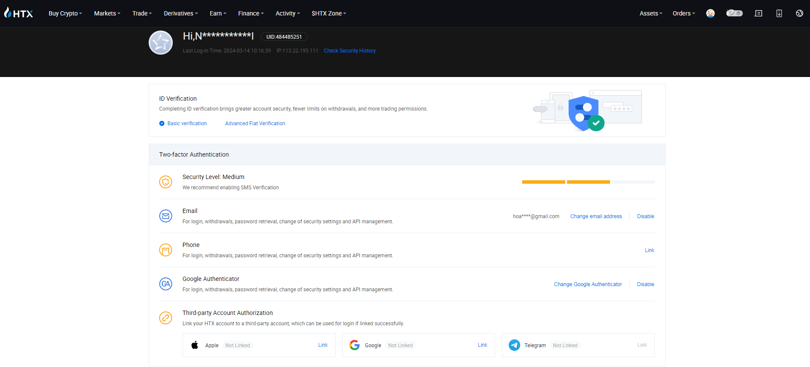
Task: Click Change Google Authenticator
Action: pyautogui.click(x=588, y=284)
